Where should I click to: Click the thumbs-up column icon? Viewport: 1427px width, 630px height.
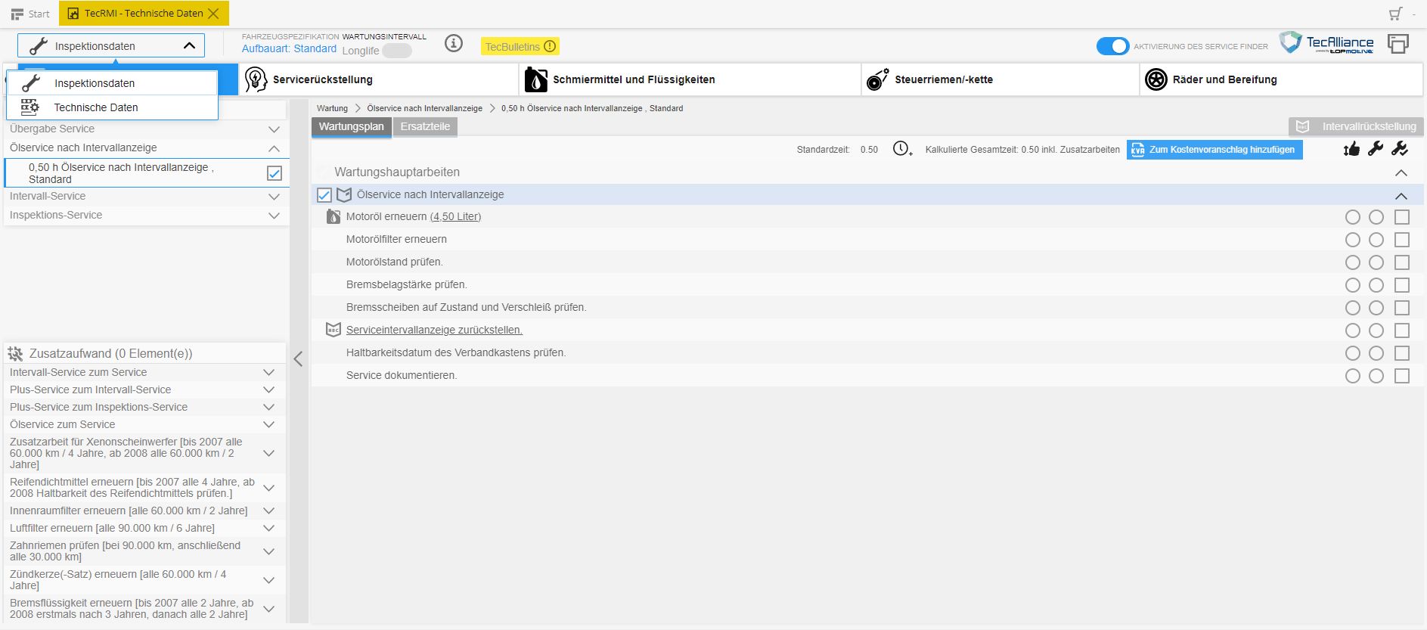(1351, 149)
